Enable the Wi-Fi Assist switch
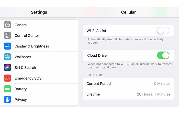Image resolution: width=179 pixels, height=114 pixels. tap(163, 31)
